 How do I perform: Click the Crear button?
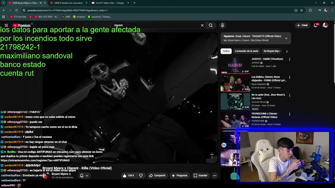point(302,25)
